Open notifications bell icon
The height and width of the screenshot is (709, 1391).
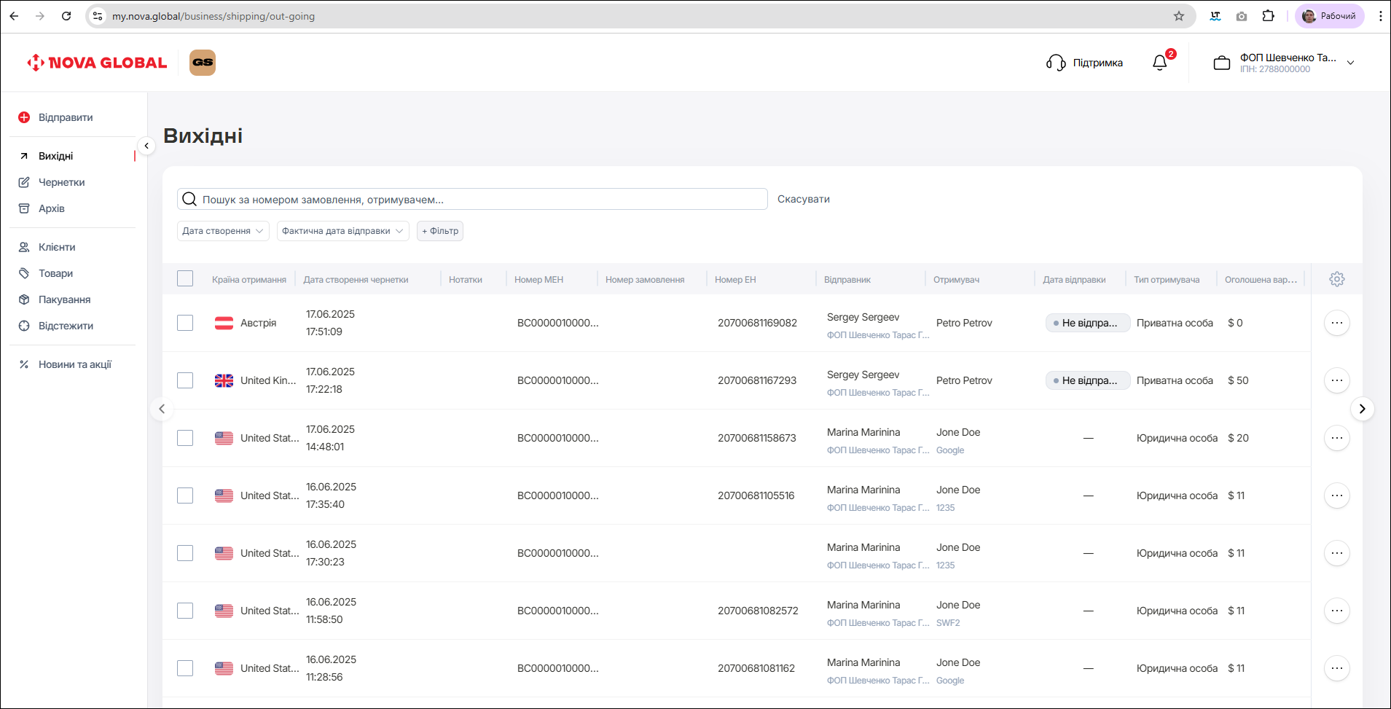click(x=1160, y=63)
